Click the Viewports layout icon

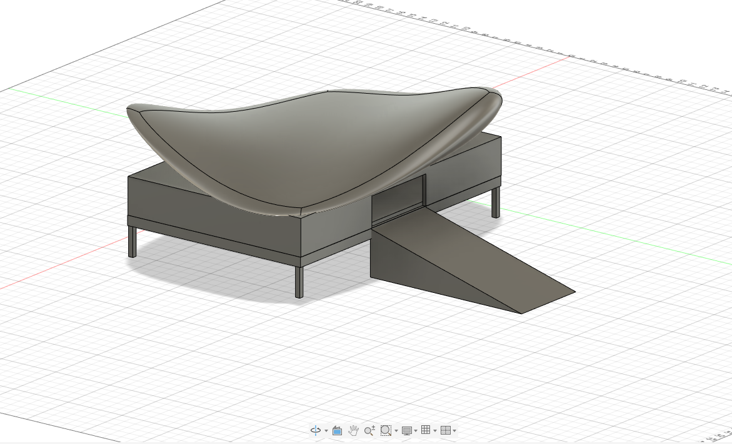pyautogui.click(x=445, y=430)
